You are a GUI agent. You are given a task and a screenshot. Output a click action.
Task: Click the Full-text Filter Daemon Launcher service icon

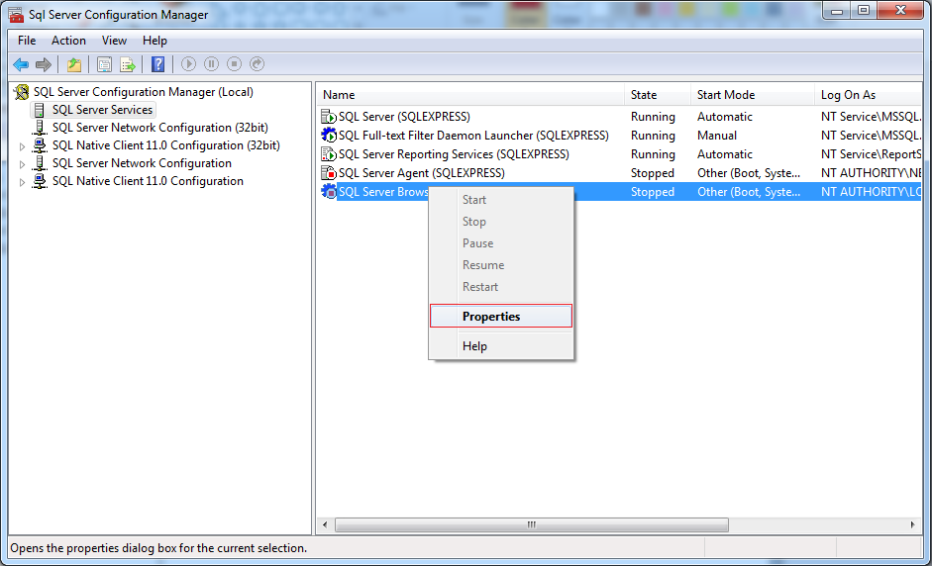point(329,136)
